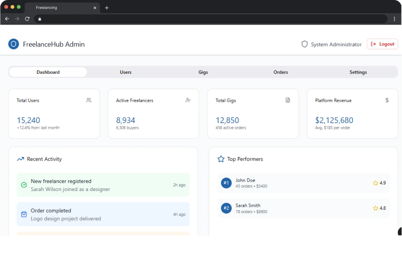Click the 12,850 total gigs value

(x=228, y=120)
